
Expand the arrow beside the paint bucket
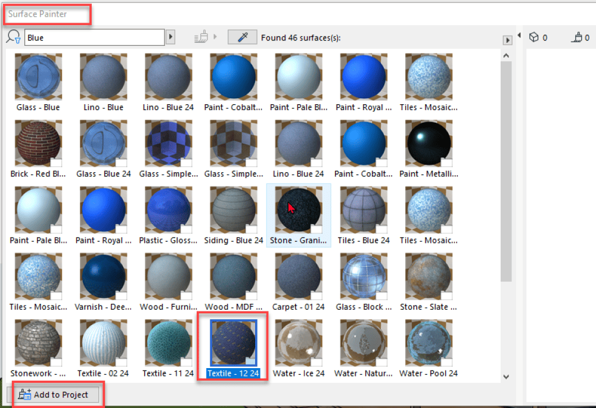215,38
